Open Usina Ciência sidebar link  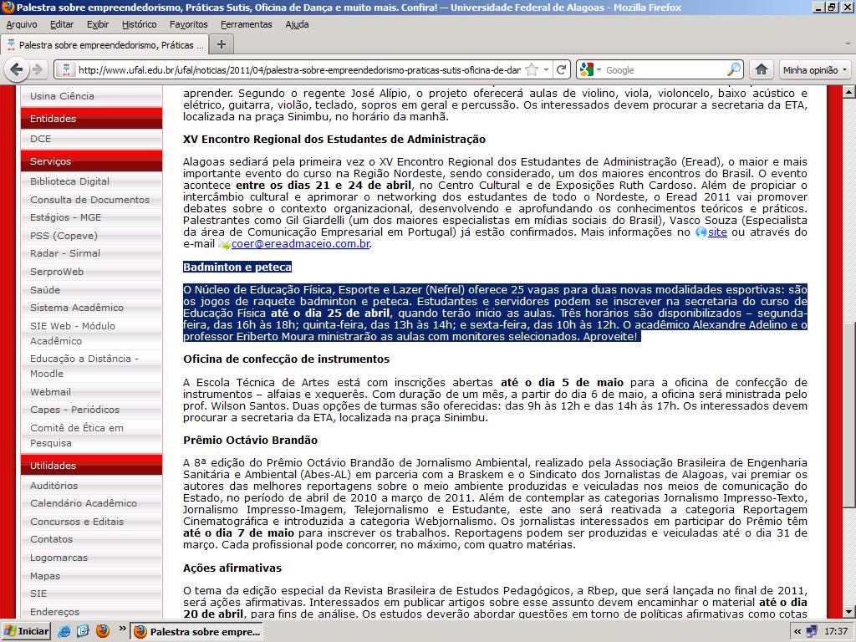click(62, 96)
